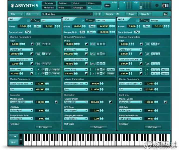
Task: Click the pitch wheel strip beside keyboard
Action: click(x=21, y=139)
